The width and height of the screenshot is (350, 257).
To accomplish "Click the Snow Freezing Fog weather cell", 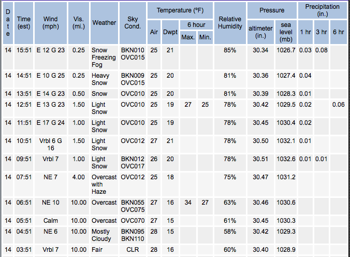I will [104, 58].
